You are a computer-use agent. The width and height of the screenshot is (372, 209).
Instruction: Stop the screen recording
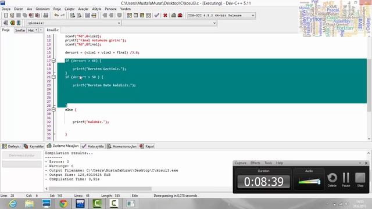coord(360,180)
